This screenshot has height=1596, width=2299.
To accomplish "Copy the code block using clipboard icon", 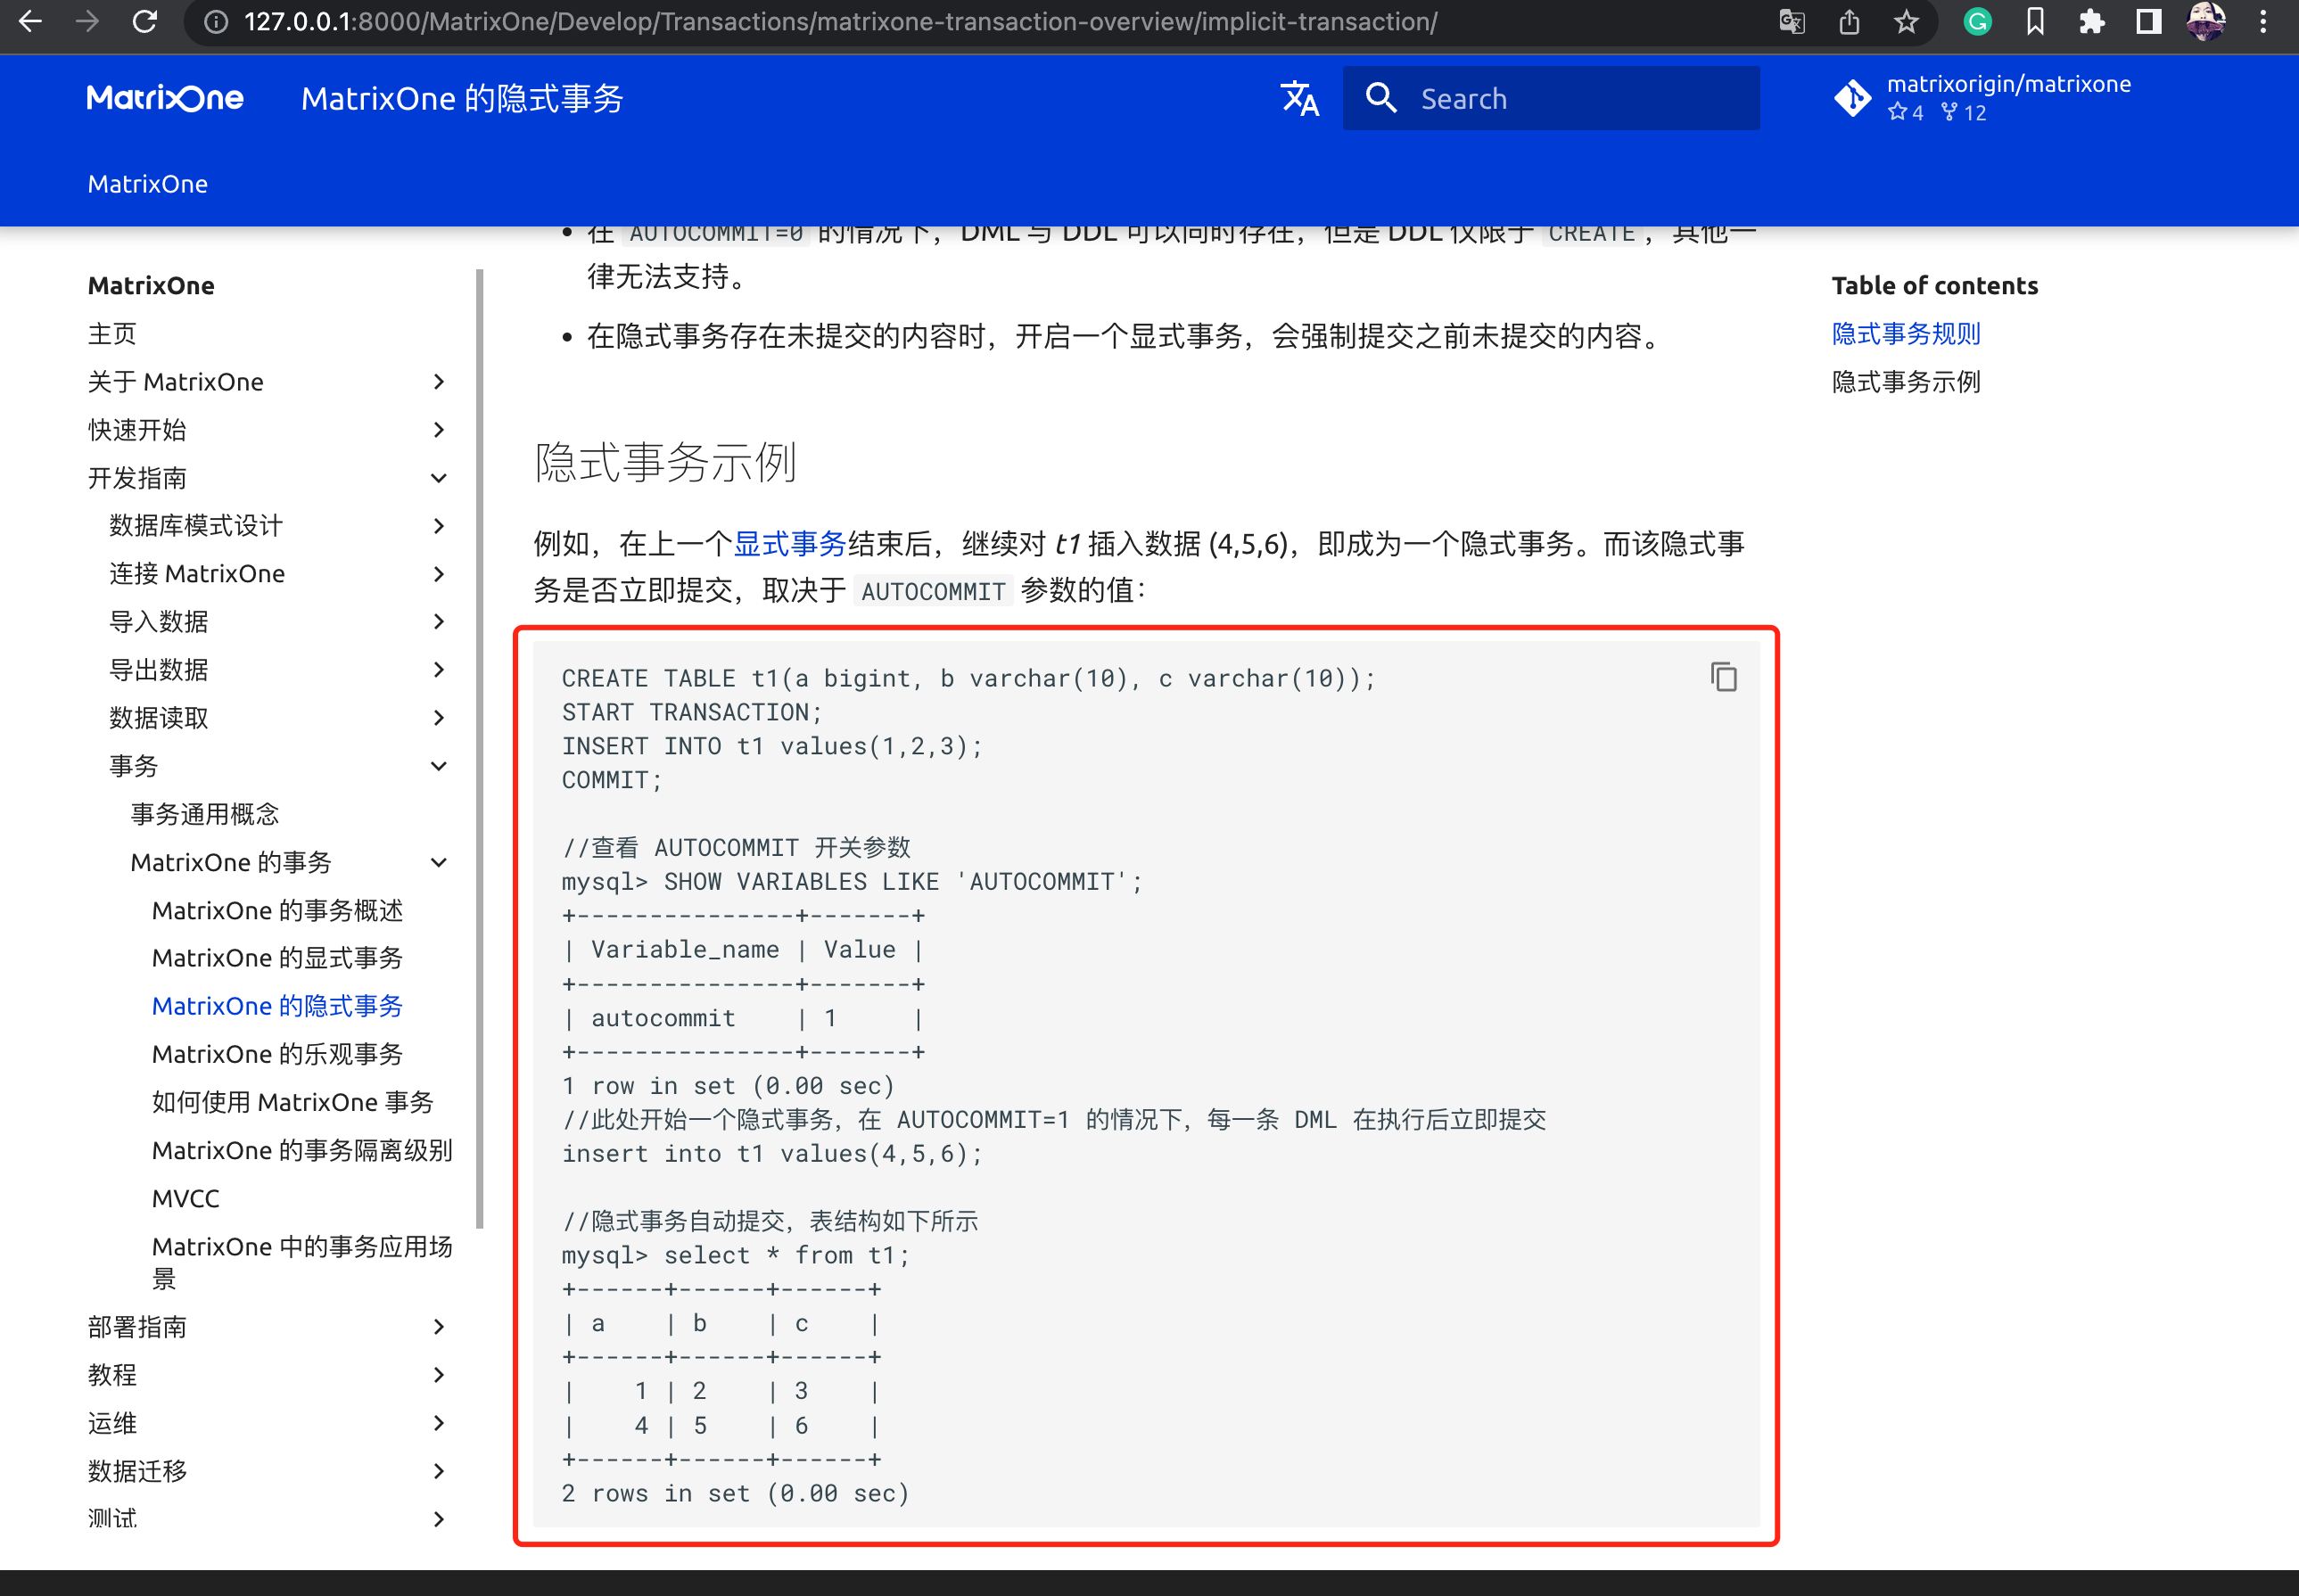I will (1723, 677).
